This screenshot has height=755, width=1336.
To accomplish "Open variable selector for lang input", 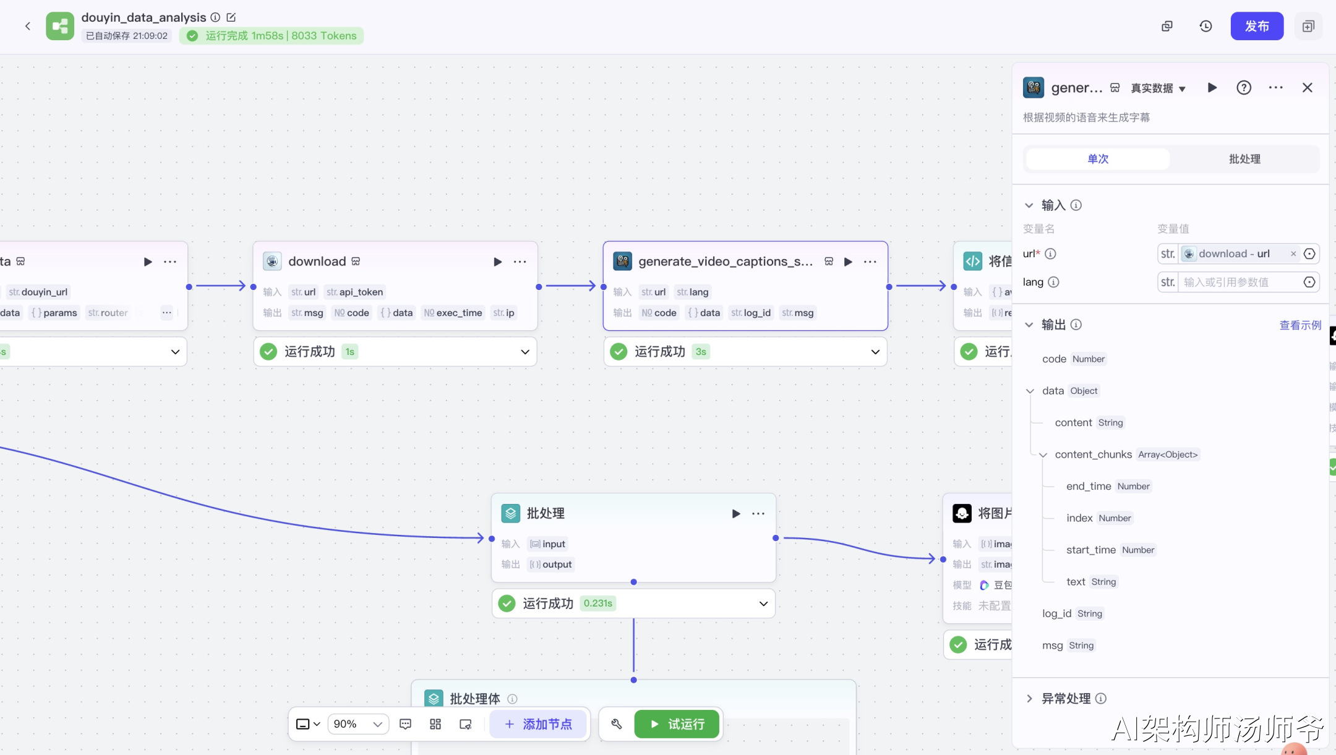I will click(x=1309, y=283).
